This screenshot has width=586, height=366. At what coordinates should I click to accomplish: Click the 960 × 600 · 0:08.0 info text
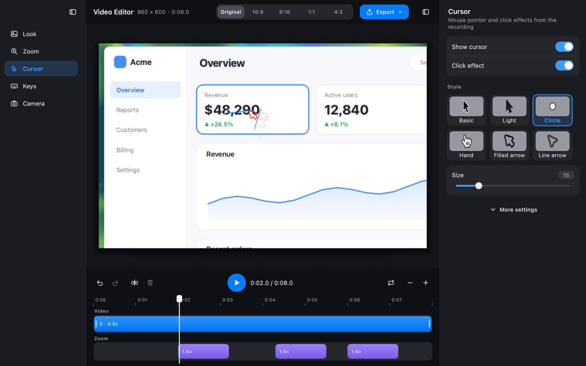point(163,12)
